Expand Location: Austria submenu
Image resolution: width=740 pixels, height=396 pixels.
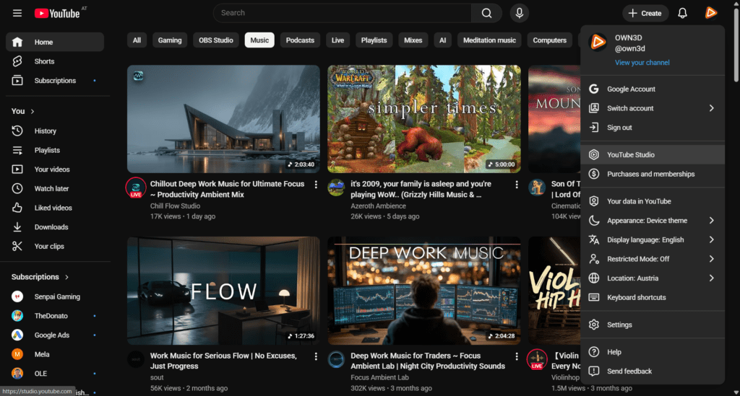pyautogui.click(x=652, y=278)
